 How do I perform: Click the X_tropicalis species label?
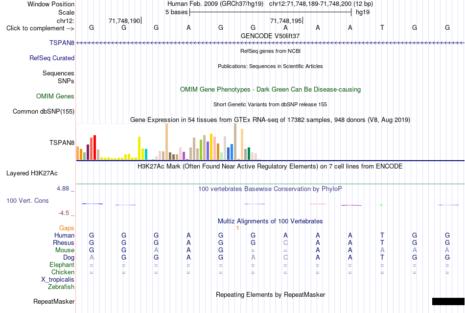coord(58,280)
